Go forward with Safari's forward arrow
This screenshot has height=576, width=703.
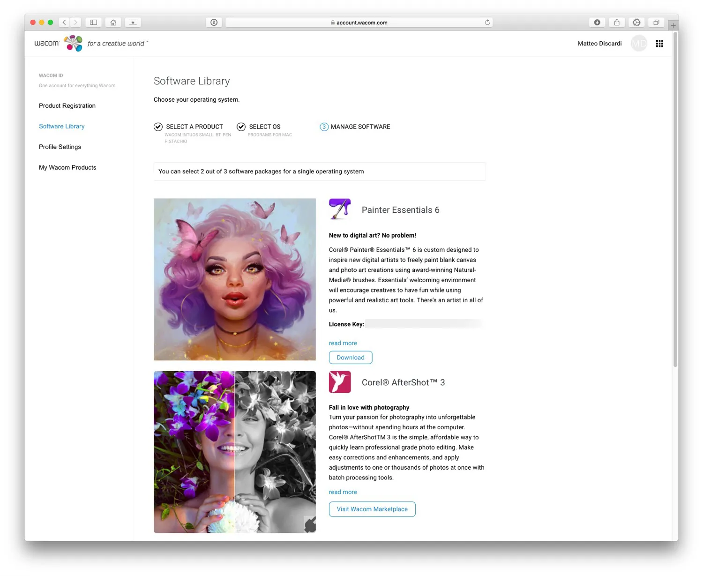coord(75,22)
